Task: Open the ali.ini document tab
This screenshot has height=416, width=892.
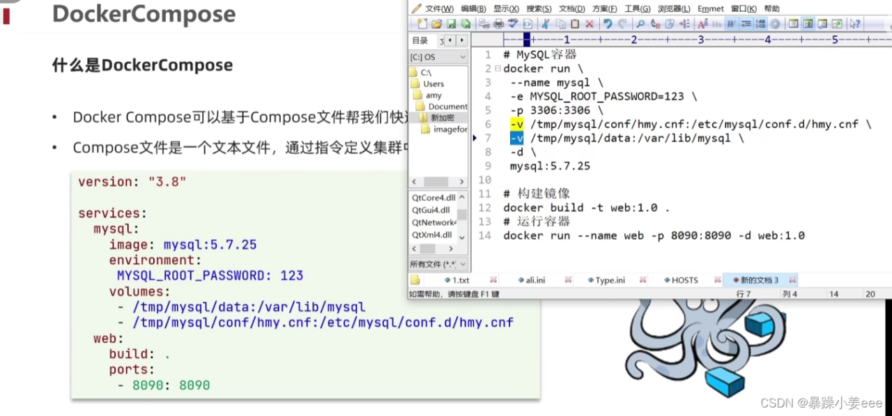Action: pyautogui.click(x=535, y=279)
